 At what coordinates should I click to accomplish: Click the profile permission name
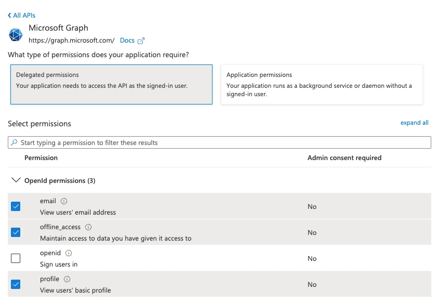tap(49, 279)
